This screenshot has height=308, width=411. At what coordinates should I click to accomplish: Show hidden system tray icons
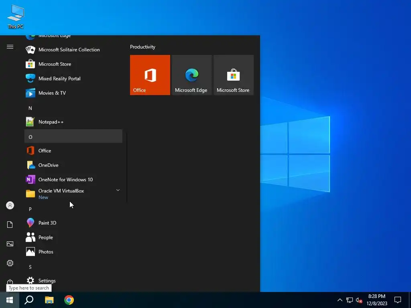point(340,300)
